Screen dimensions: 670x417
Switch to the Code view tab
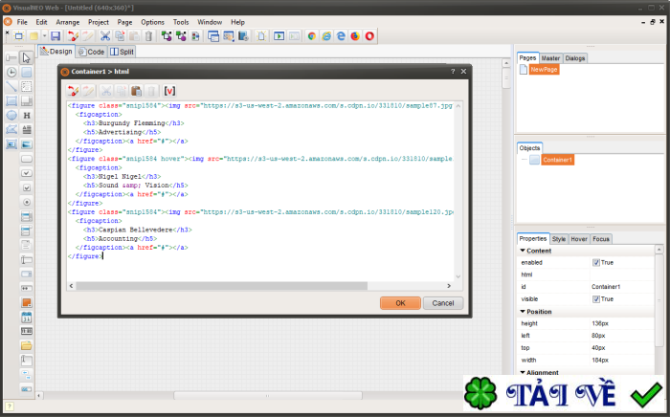click(x=92, y=52)
